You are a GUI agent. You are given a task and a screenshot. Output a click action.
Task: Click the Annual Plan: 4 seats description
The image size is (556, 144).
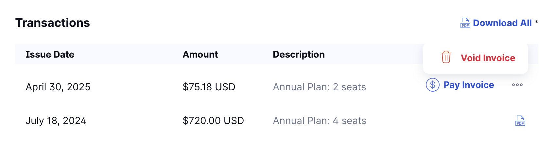(x=320, y=121)
